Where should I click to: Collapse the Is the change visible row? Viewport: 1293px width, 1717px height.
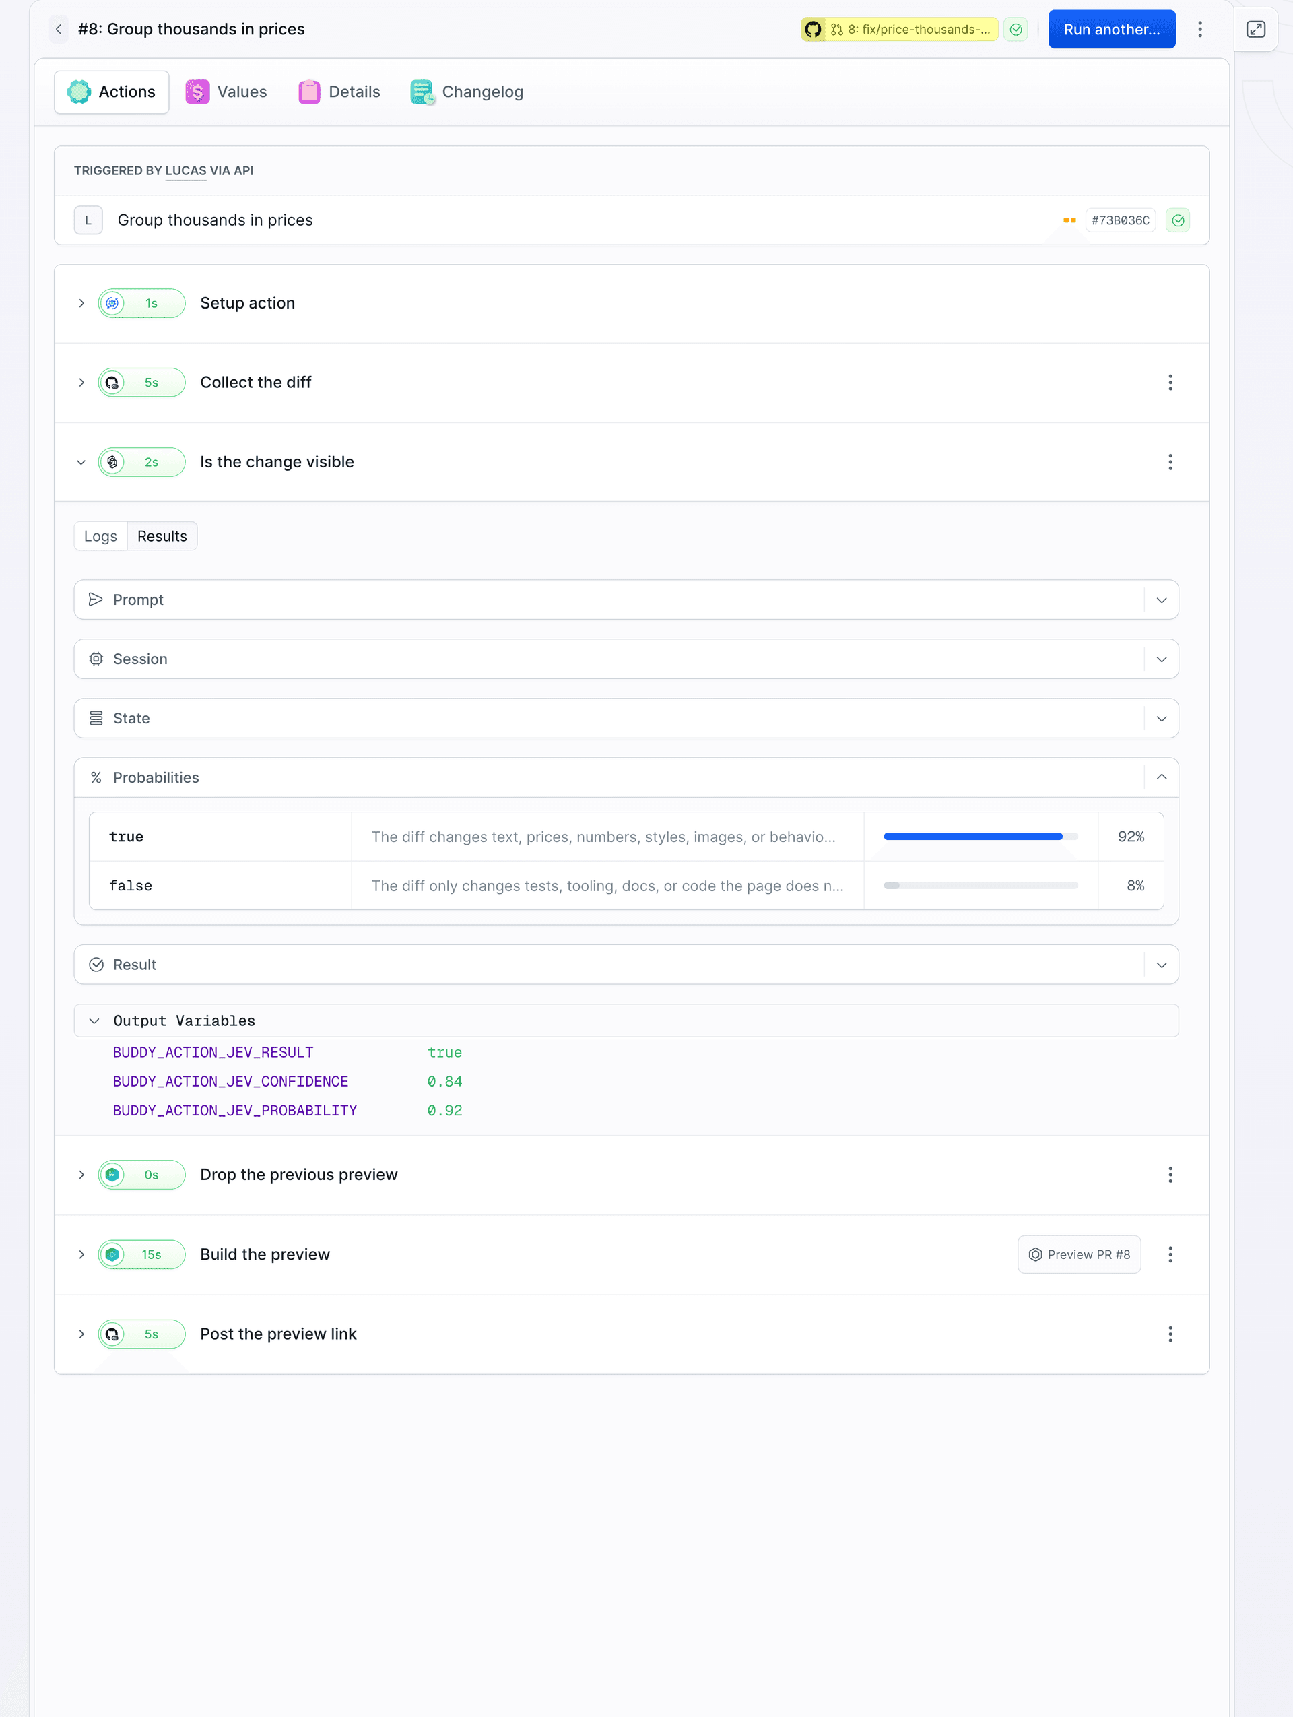tap(81, 463)
